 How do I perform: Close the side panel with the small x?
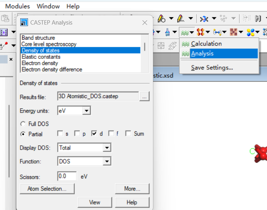(x=11, y=59)
